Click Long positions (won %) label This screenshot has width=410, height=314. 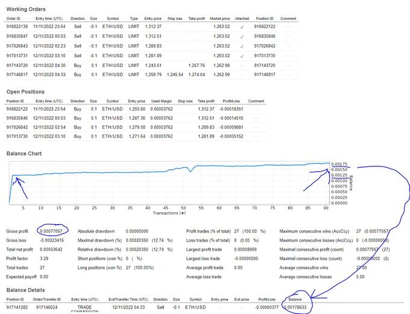(99, 268)
